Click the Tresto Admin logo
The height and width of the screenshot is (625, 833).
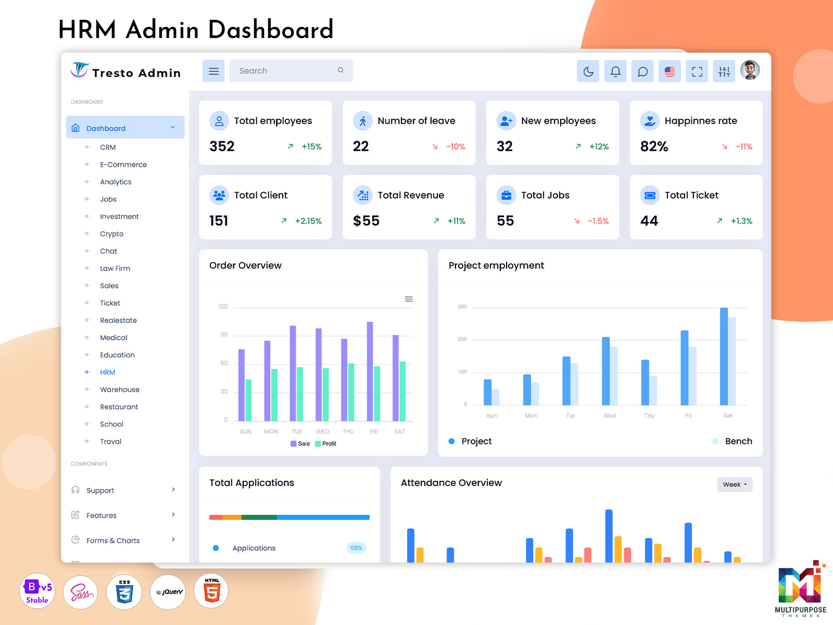(x=125, y=71)
